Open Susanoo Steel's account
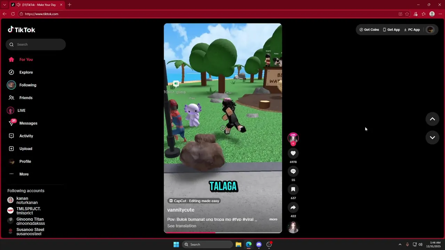 tap(30, 232)
